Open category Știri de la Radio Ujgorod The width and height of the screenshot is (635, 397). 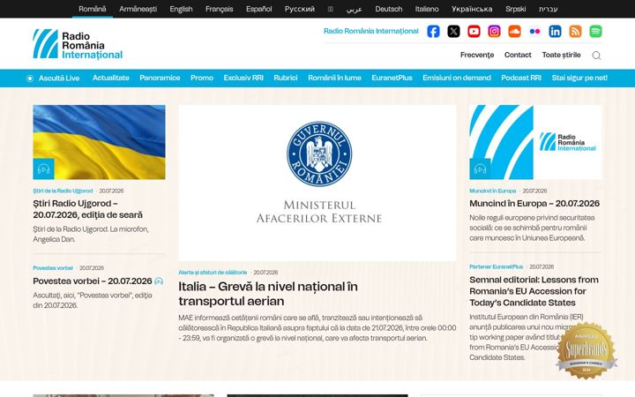click(63, 191)
